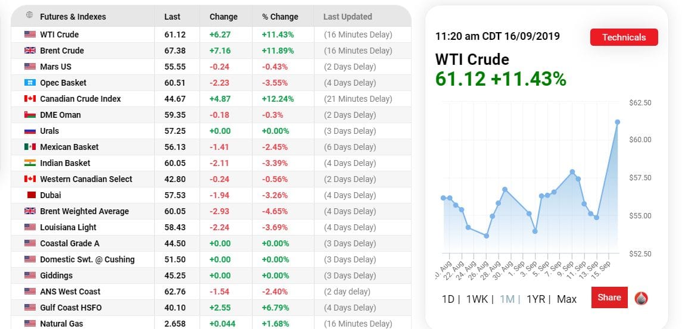Click the Indian flag beside Indian Basket
Viewport: 682px width, 329px height.
click(30, 163)
